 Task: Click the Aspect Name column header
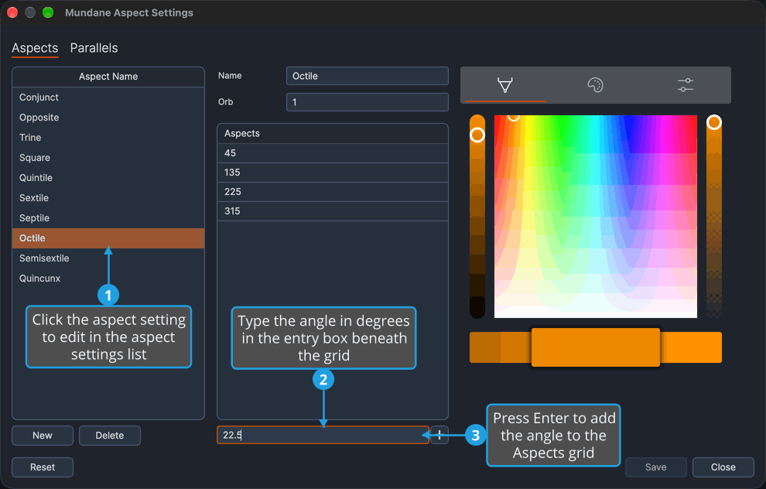pyautogui.click(x=108, y=77)
